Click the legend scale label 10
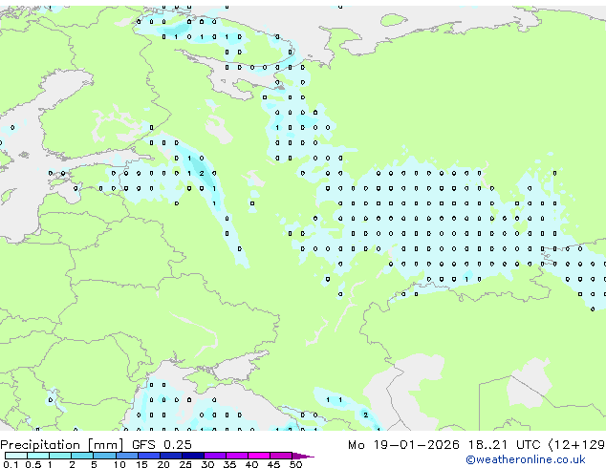The image size is (606, 468). tap(119, 464)
